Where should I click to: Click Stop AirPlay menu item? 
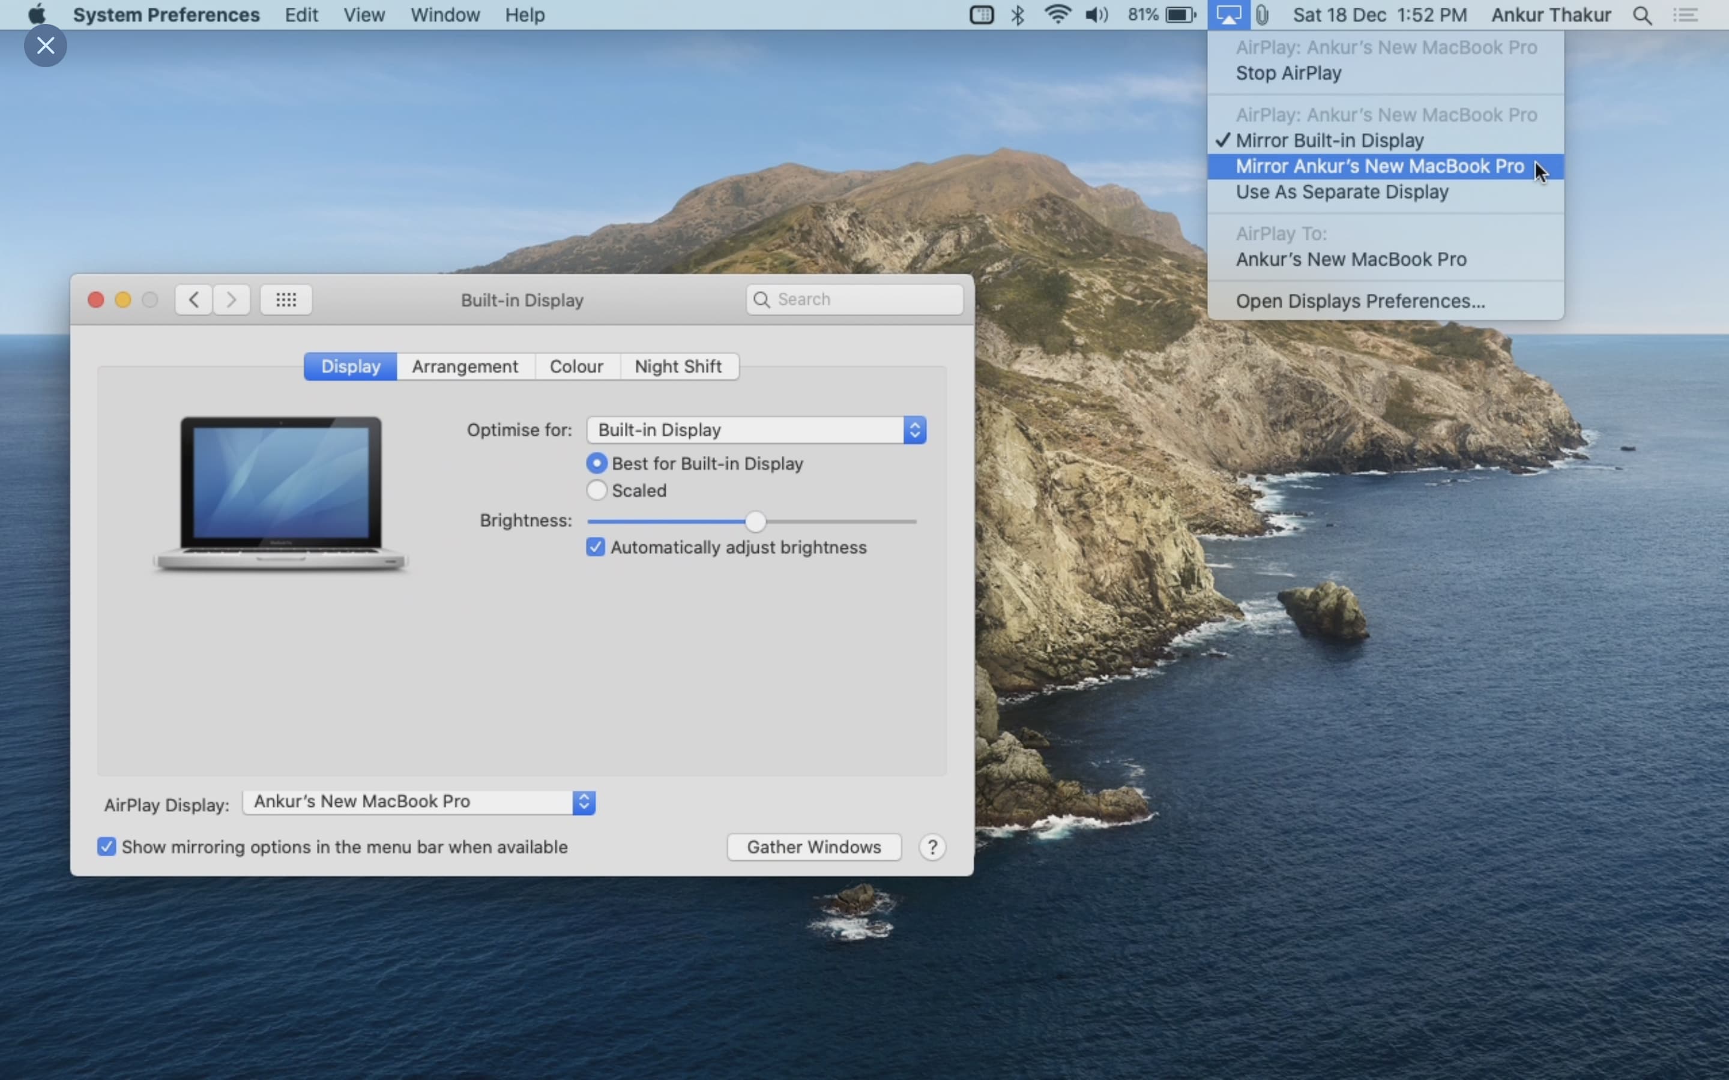click(1288, 74)
